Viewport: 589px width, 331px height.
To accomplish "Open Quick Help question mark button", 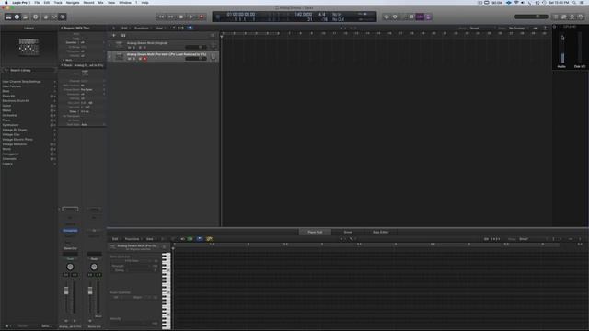I will point(36,17).
